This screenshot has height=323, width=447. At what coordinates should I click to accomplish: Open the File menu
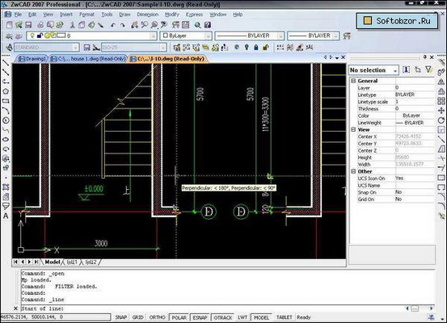[x=18, y=15]
